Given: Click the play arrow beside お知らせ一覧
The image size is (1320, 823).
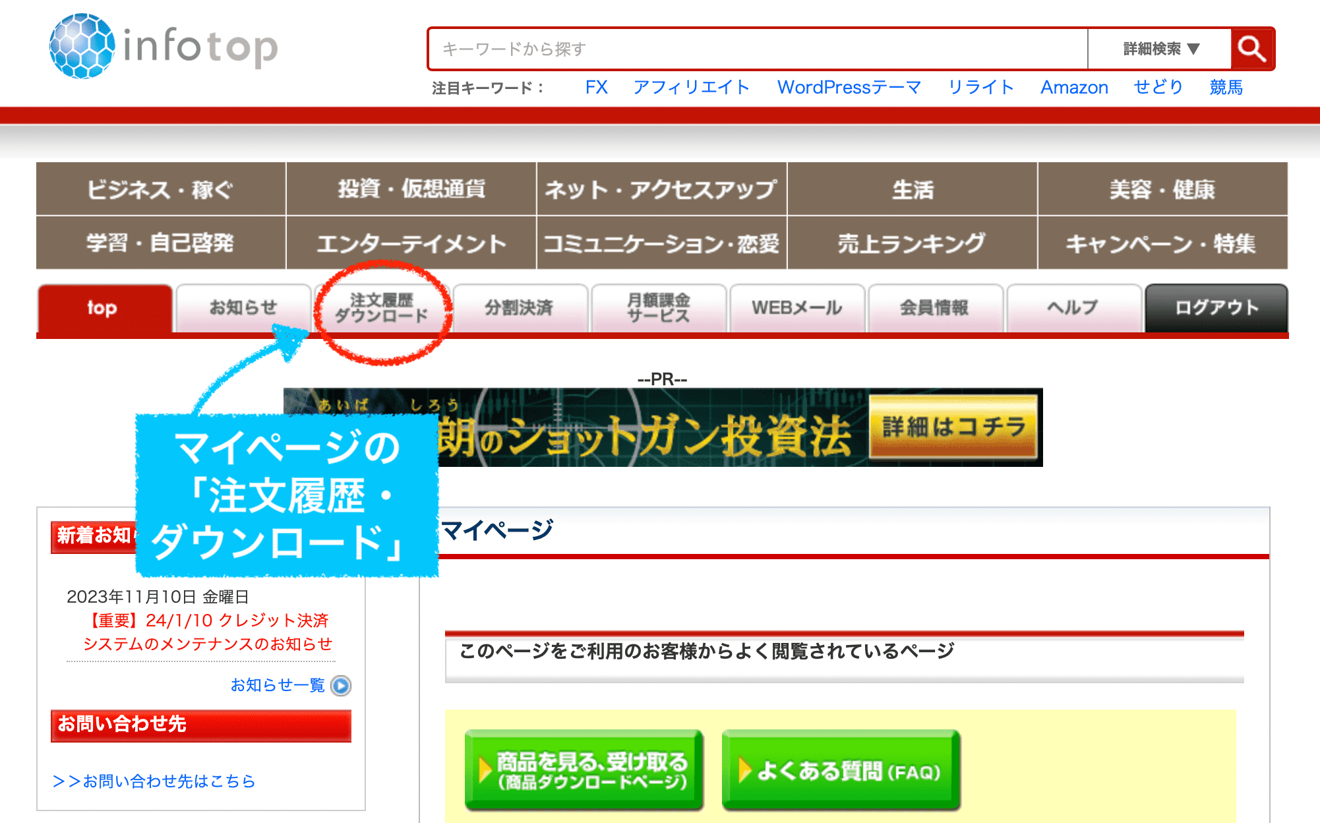Looking at the screenshot, I should pos(340,686).
